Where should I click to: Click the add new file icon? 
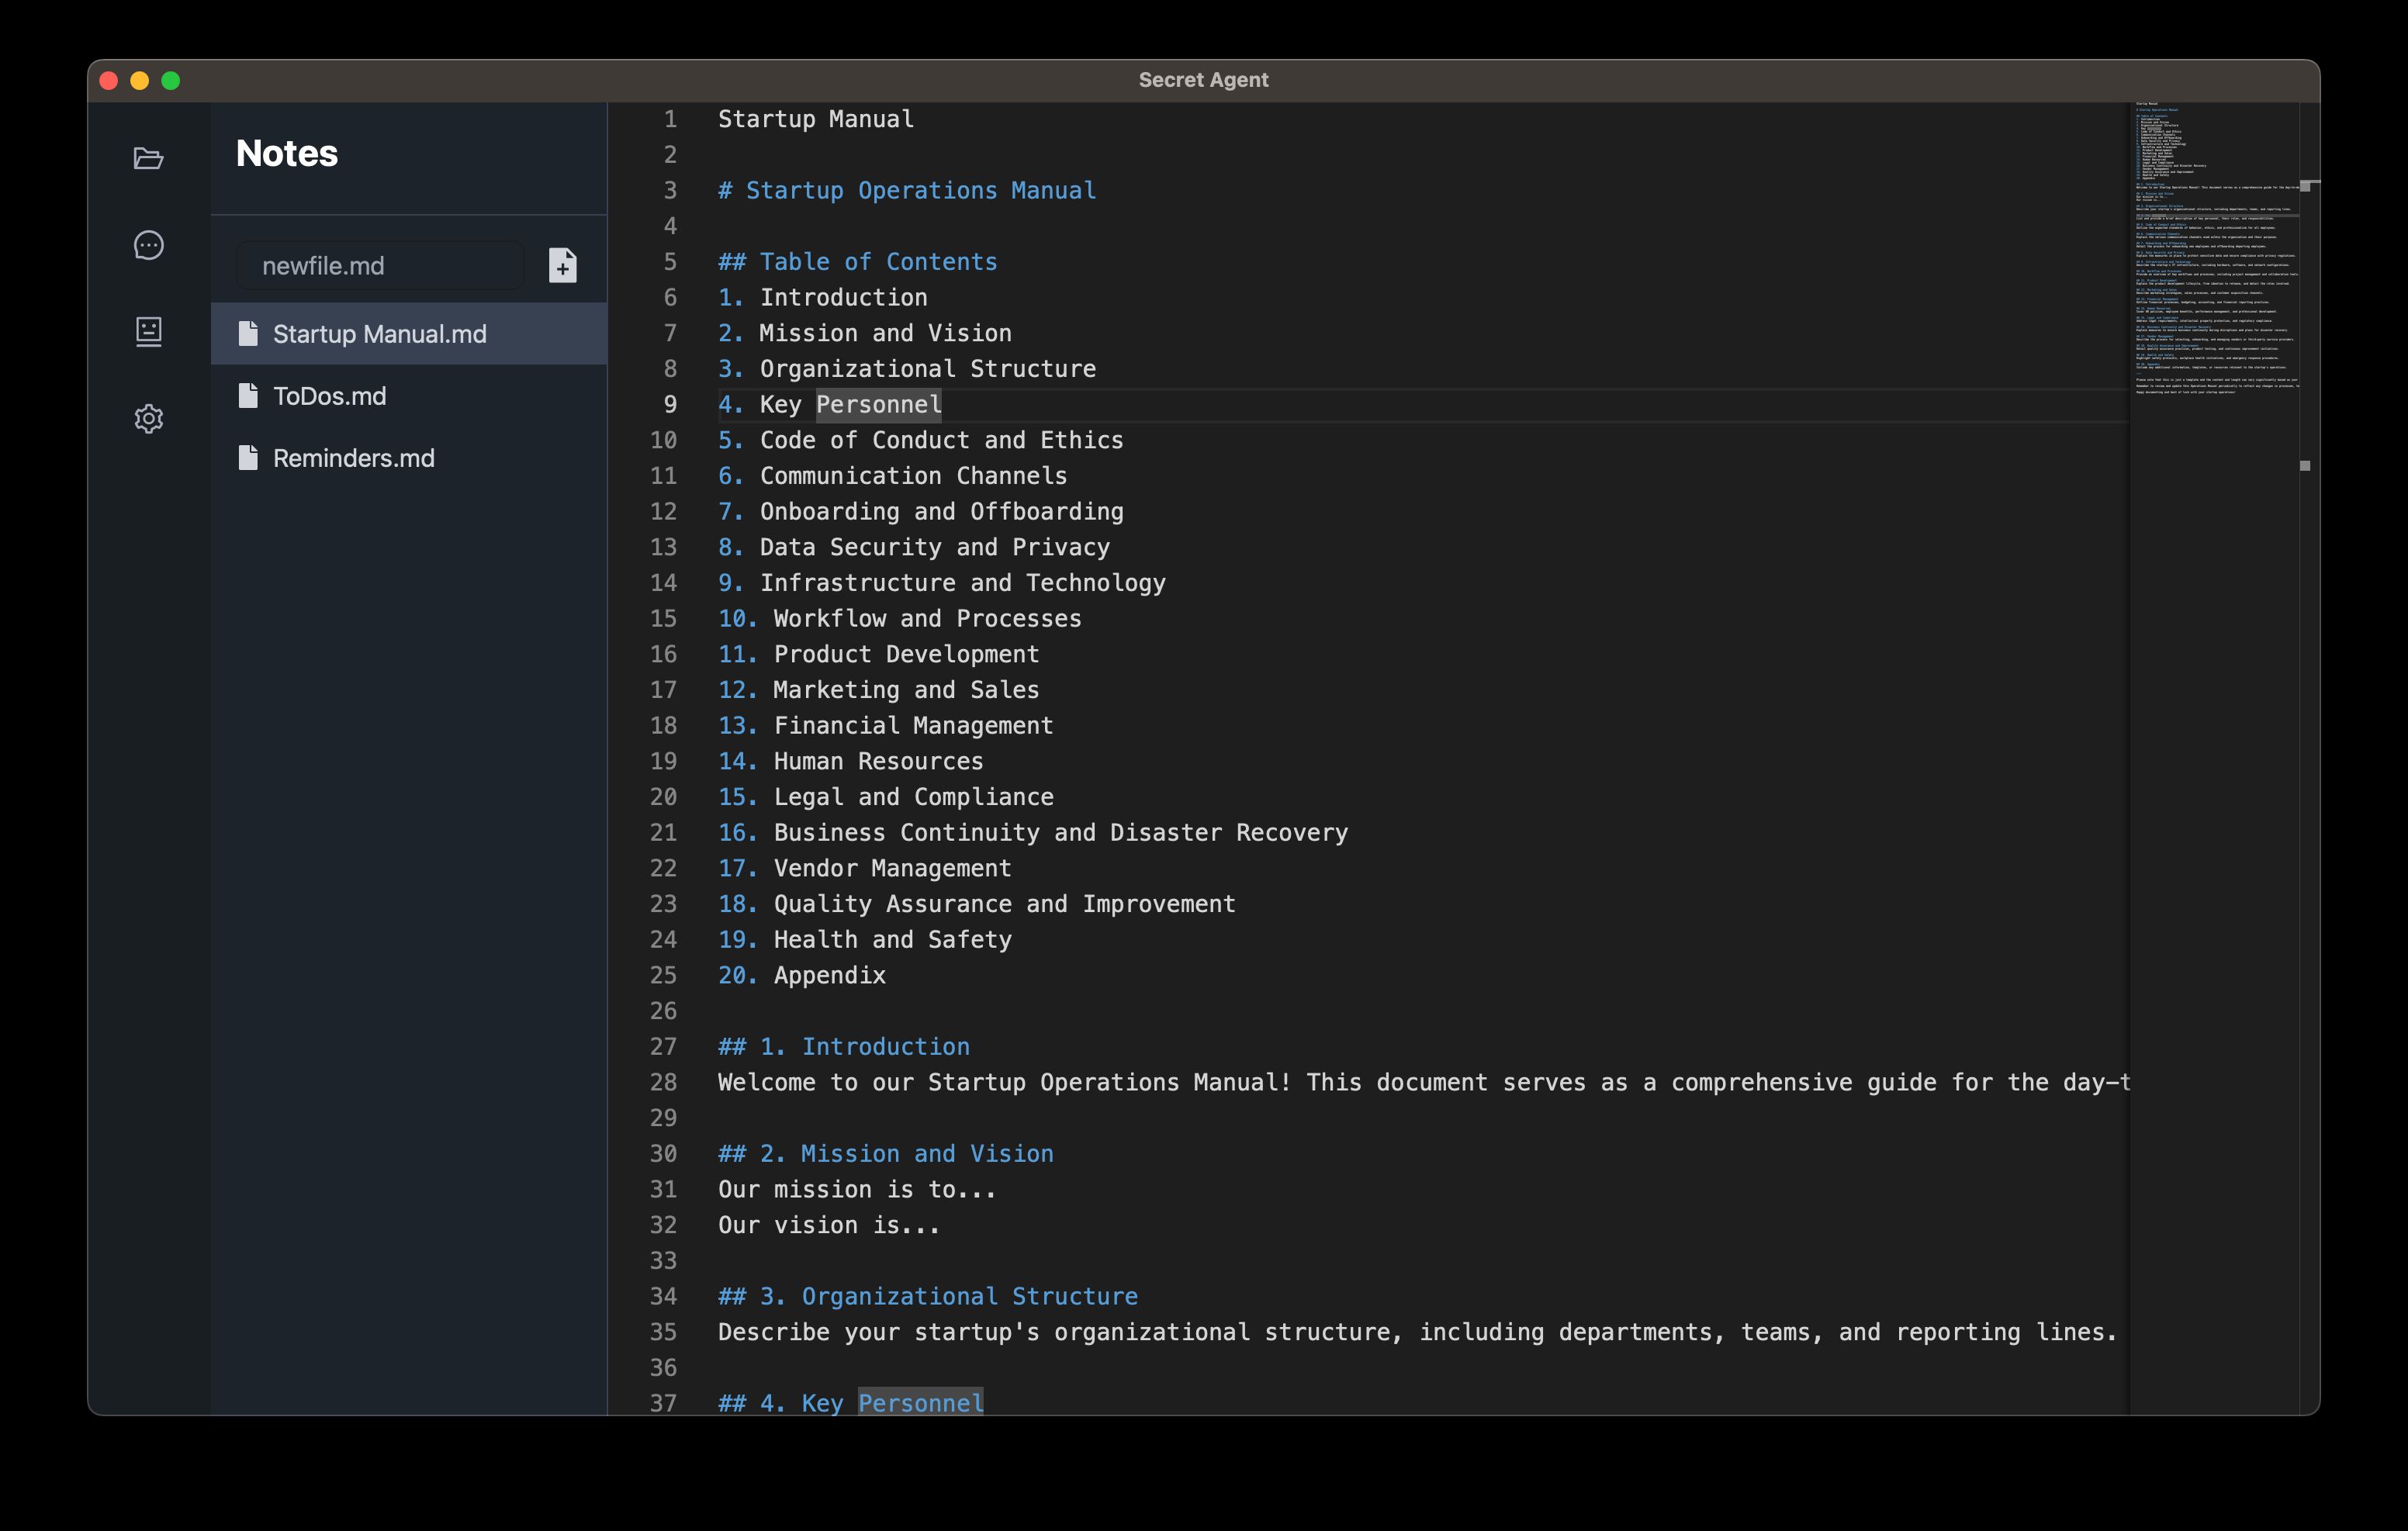tap(563, 265)
